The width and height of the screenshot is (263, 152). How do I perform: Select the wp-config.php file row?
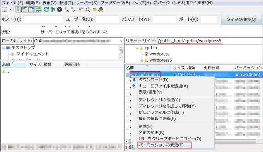(194, 74)
